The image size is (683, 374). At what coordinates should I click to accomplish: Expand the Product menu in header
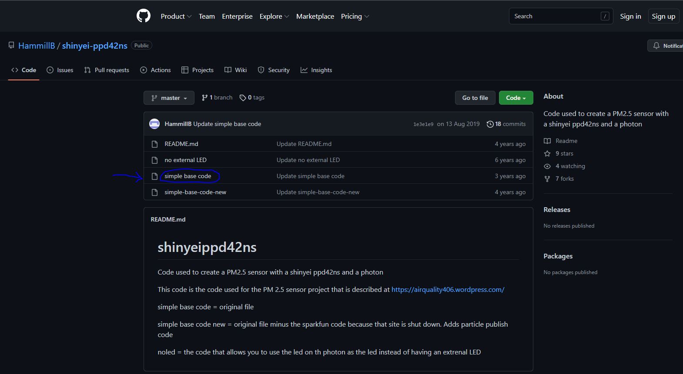[176, 16]
